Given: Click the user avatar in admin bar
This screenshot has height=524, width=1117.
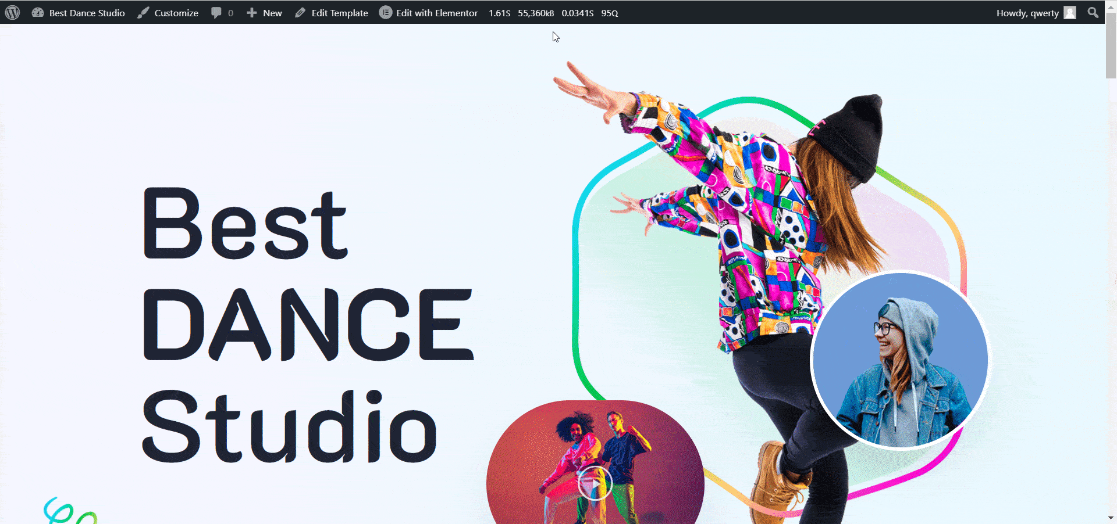Looking at the screenshot, I should [1070, 13].
